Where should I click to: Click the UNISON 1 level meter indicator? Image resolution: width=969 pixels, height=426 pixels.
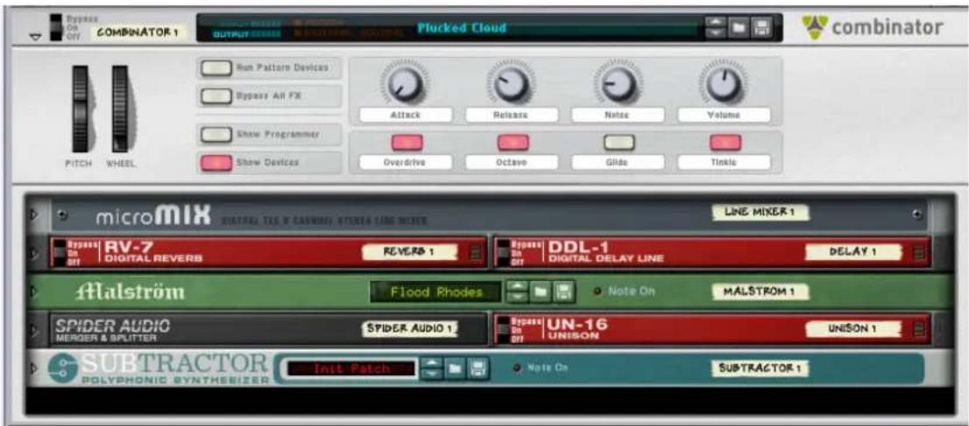coord(920,330)
